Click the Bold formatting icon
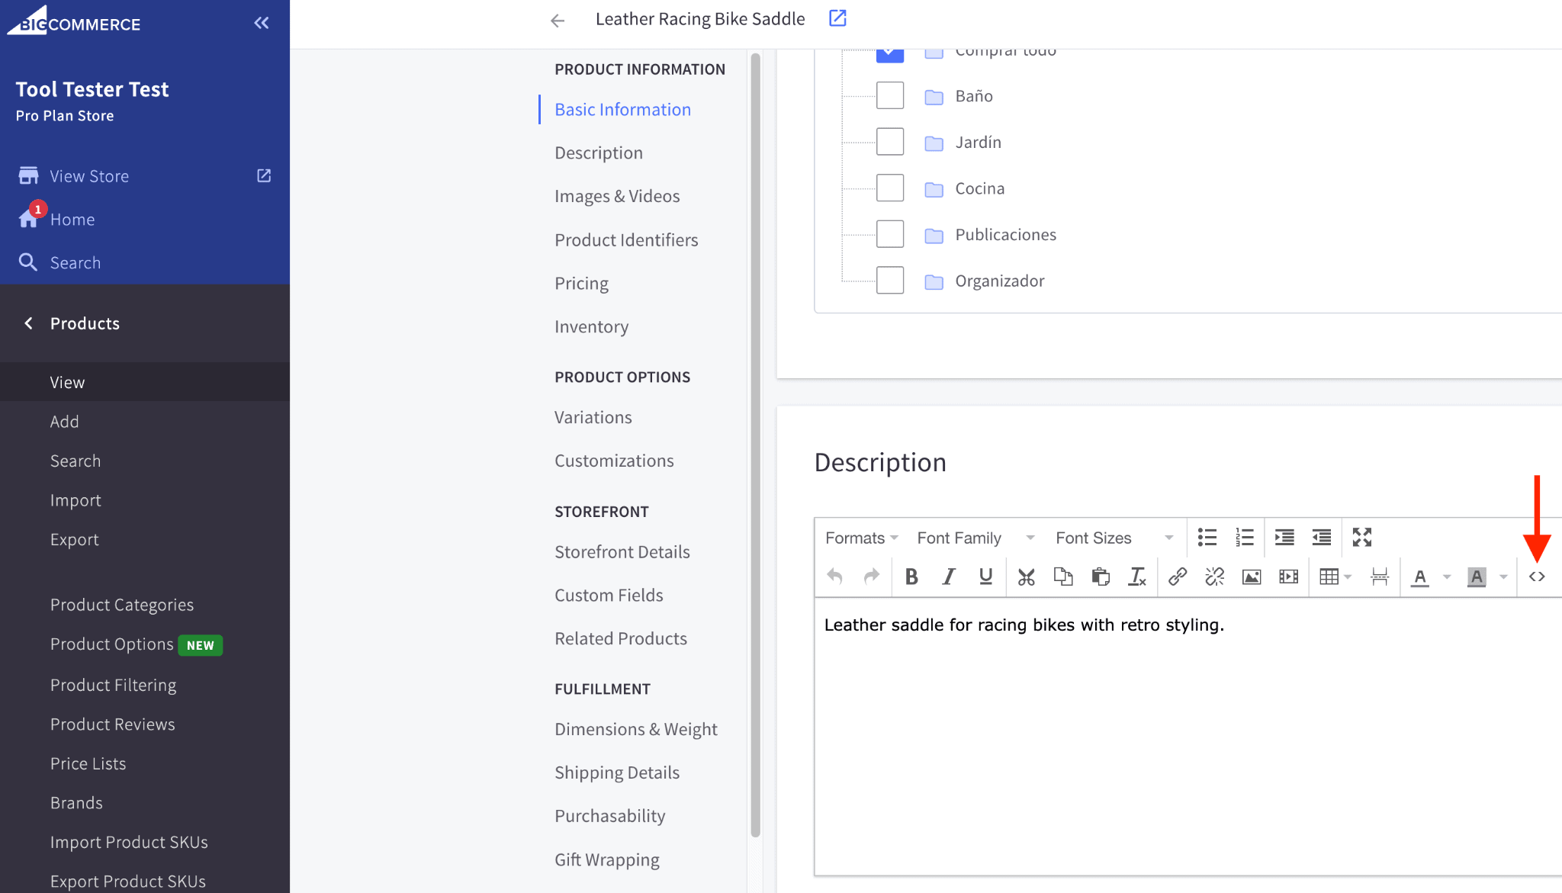 point(912,577)
